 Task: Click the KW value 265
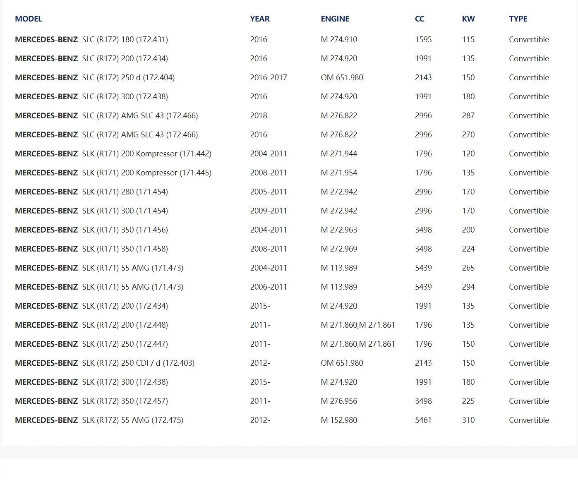468,268
